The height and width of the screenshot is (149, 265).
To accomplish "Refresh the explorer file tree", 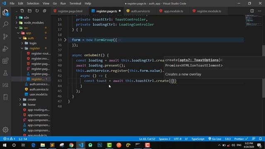I will [x=37, y=11].
